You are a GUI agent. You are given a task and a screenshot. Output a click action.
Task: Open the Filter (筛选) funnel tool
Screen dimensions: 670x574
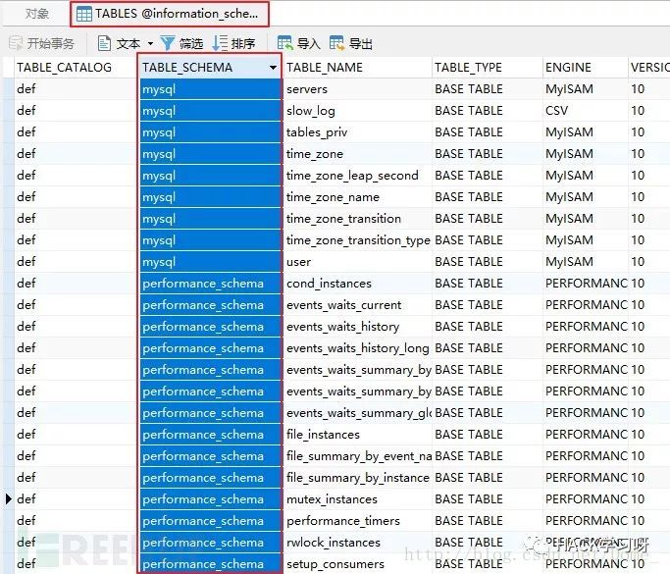tap(167, 43)
